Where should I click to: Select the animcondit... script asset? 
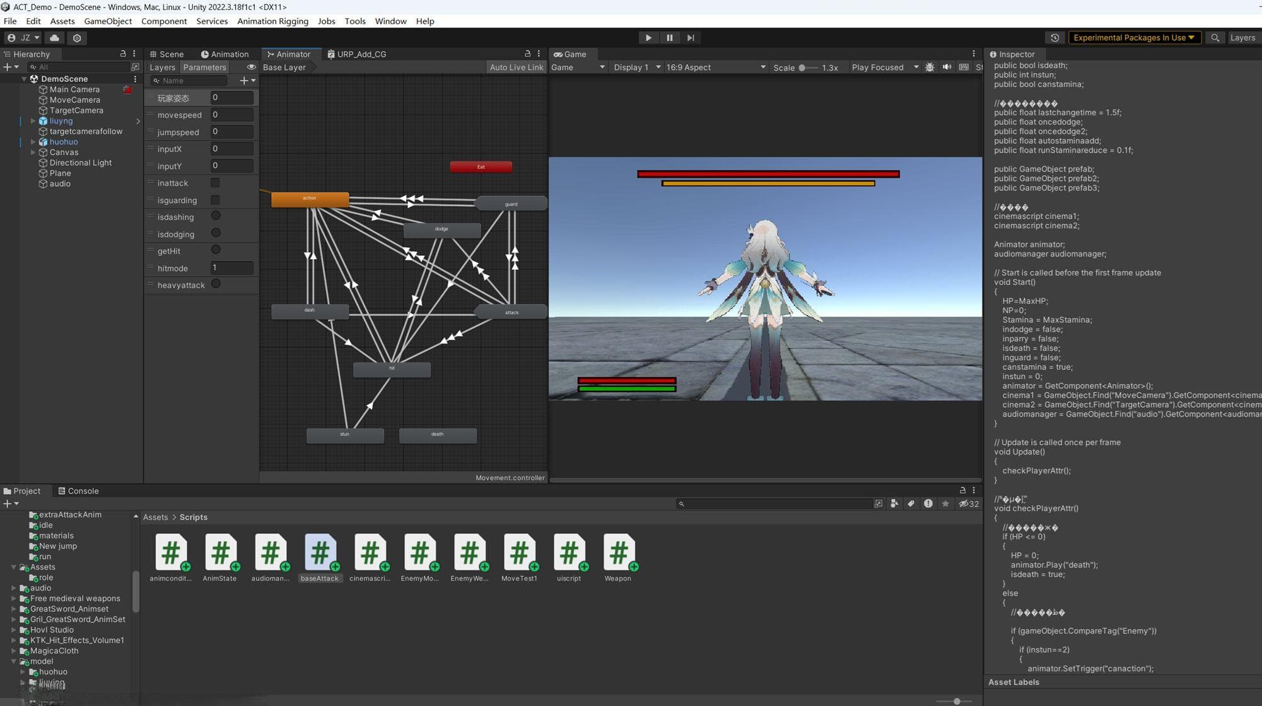170,558
